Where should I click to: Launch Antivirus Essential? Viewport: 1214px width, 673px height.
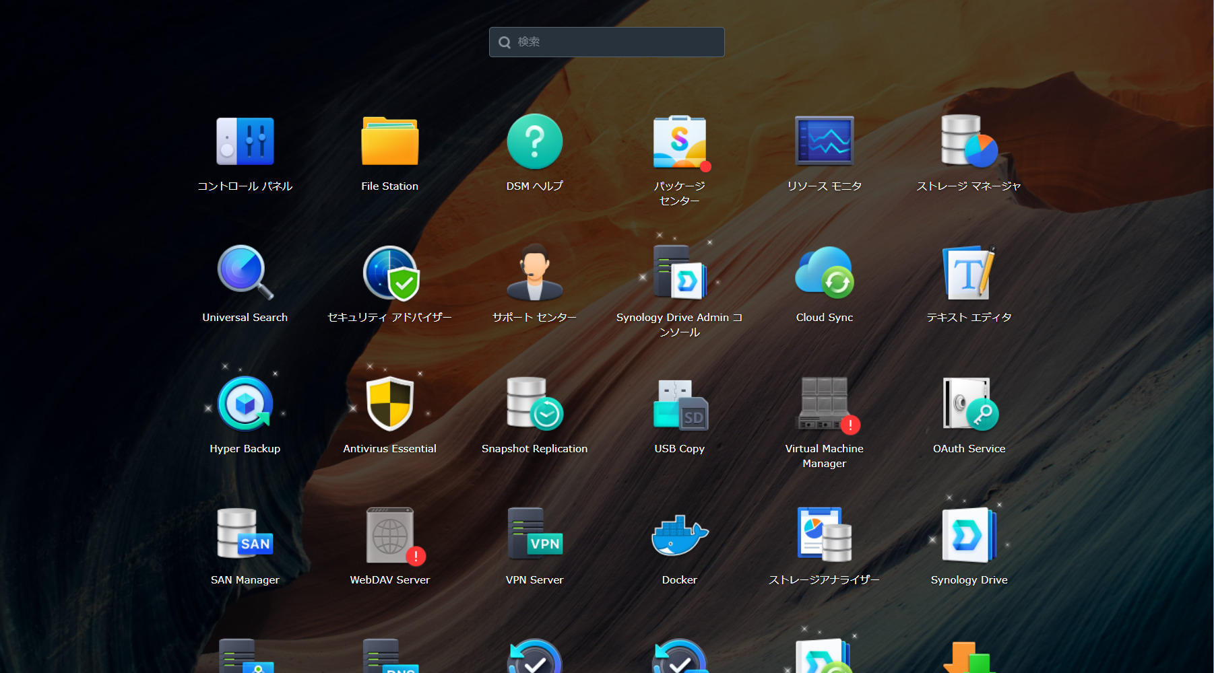(x=390, y=404)
